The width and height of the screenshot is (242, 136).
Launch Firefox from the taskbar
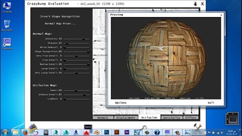tap(26, 133)
